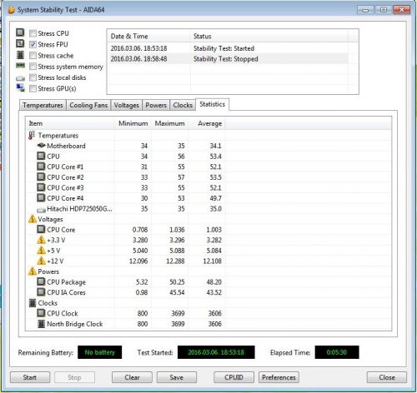Click the CPU IA Cores row icon
417x393 pixels.
(x=41, y=292)
